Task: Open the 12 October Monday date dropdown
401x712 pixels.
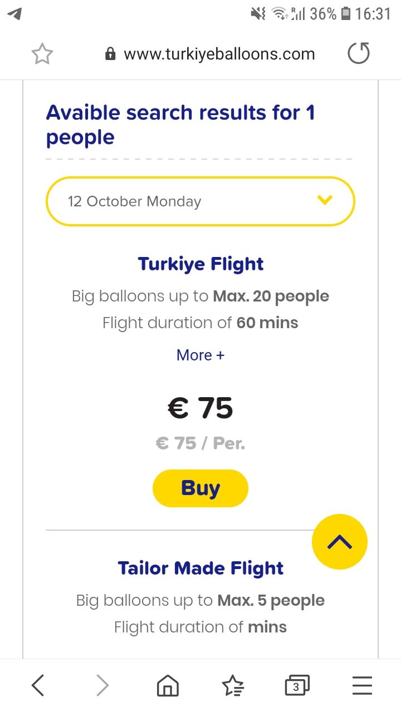Action: click(200, 201)
